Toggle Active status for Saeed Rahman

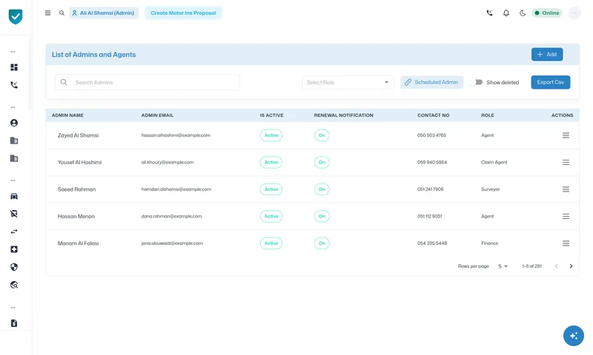pyautogui.click(x=271, y=189)
